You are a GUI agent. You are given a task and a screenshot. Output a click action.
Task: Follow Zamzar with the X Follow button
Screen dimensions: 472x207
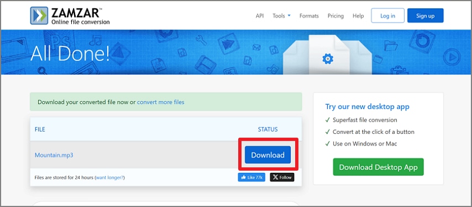[x=282, y=177]
